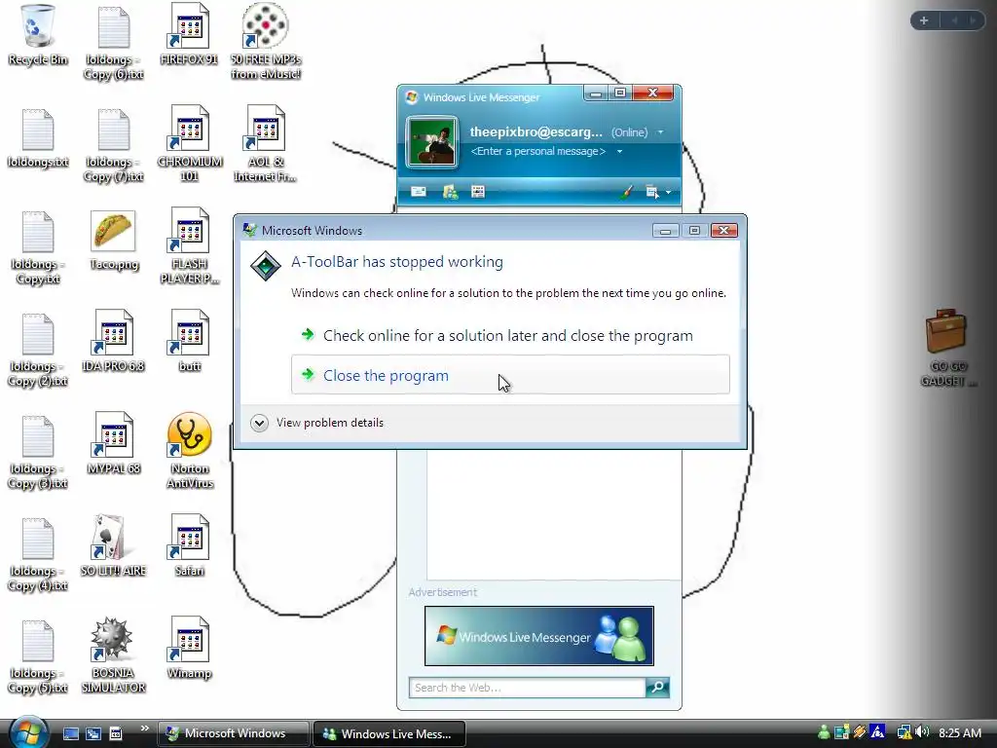The image size is (997, 748).
Task: Launch FIREFOX 91 shortcut
Action: pyautogui.click(x=189, y=26)
